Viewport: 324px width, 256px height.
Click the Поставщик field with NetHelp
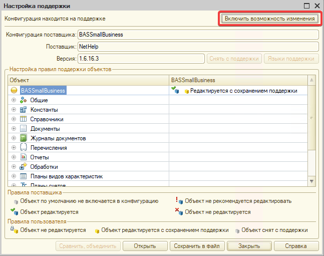(x=198, y=47)
